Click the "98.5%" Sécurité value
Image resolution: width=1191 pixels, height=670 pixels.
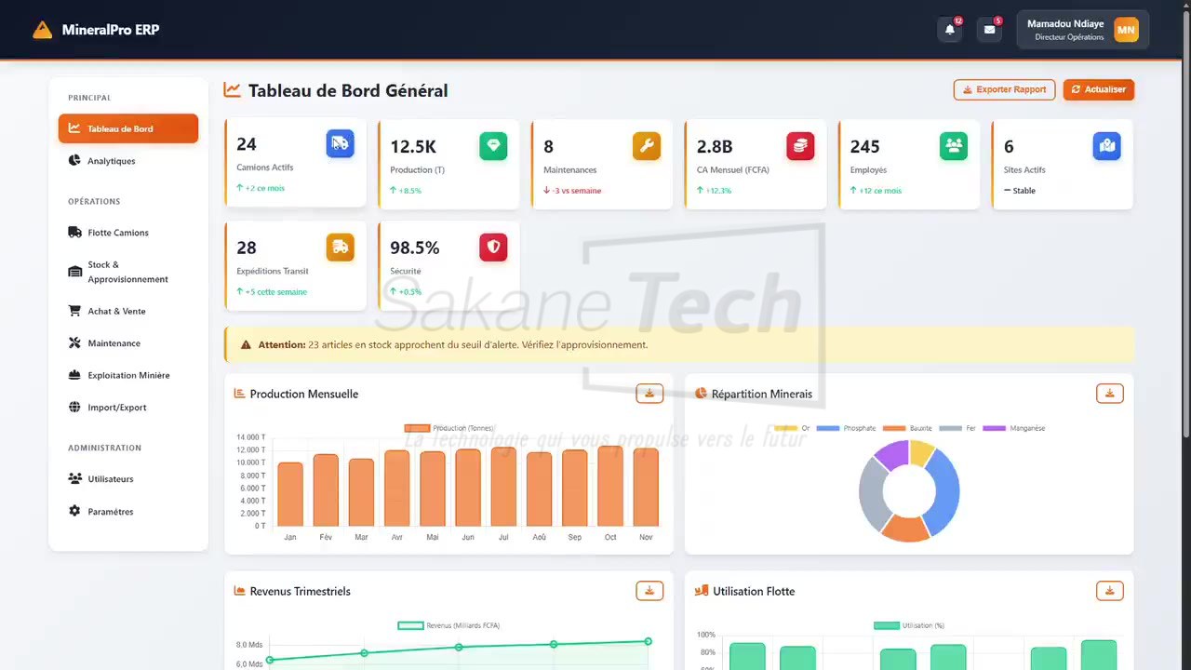point(415,248)
